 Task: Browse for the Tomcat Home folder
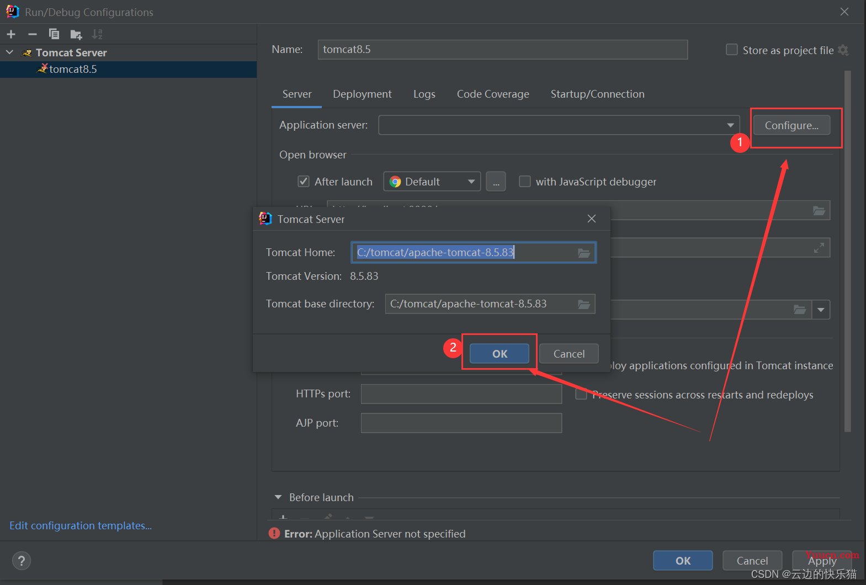tap(584, 253)
